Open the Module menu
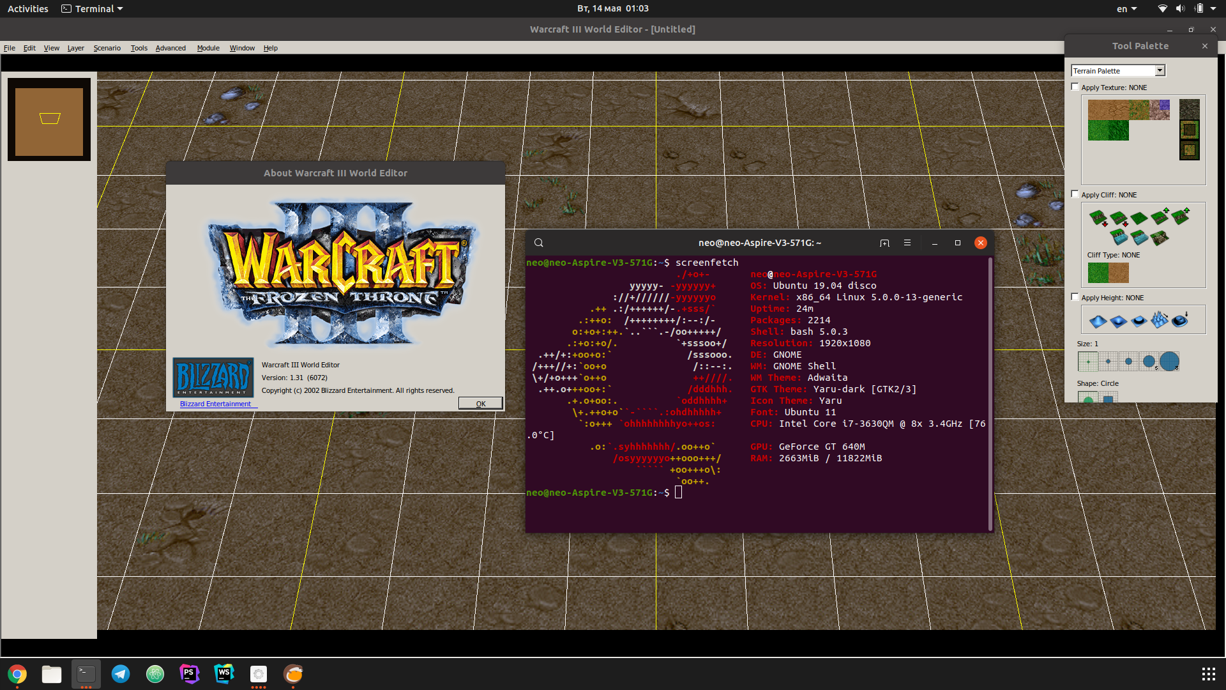This screenshot has width=1226, height=690. pyautogui.click(x=208, y=48)
